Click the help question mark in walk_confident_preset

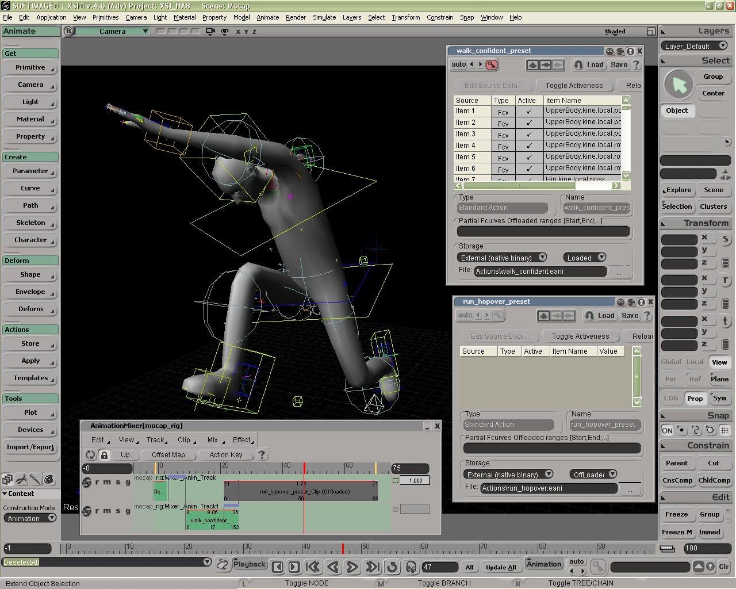(636, 65)
